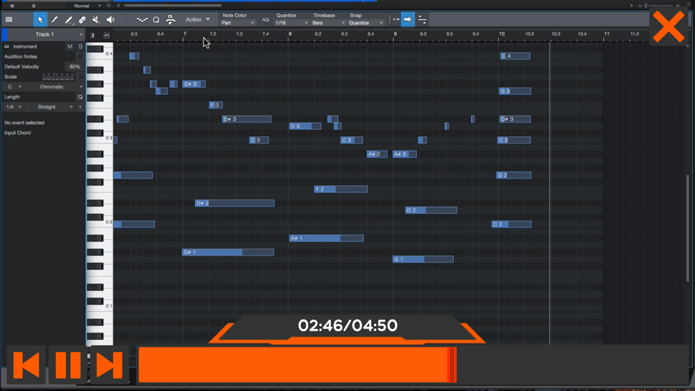
Task: Click the strum/humanize icon beside the Q icon
Action: point(170,19)
